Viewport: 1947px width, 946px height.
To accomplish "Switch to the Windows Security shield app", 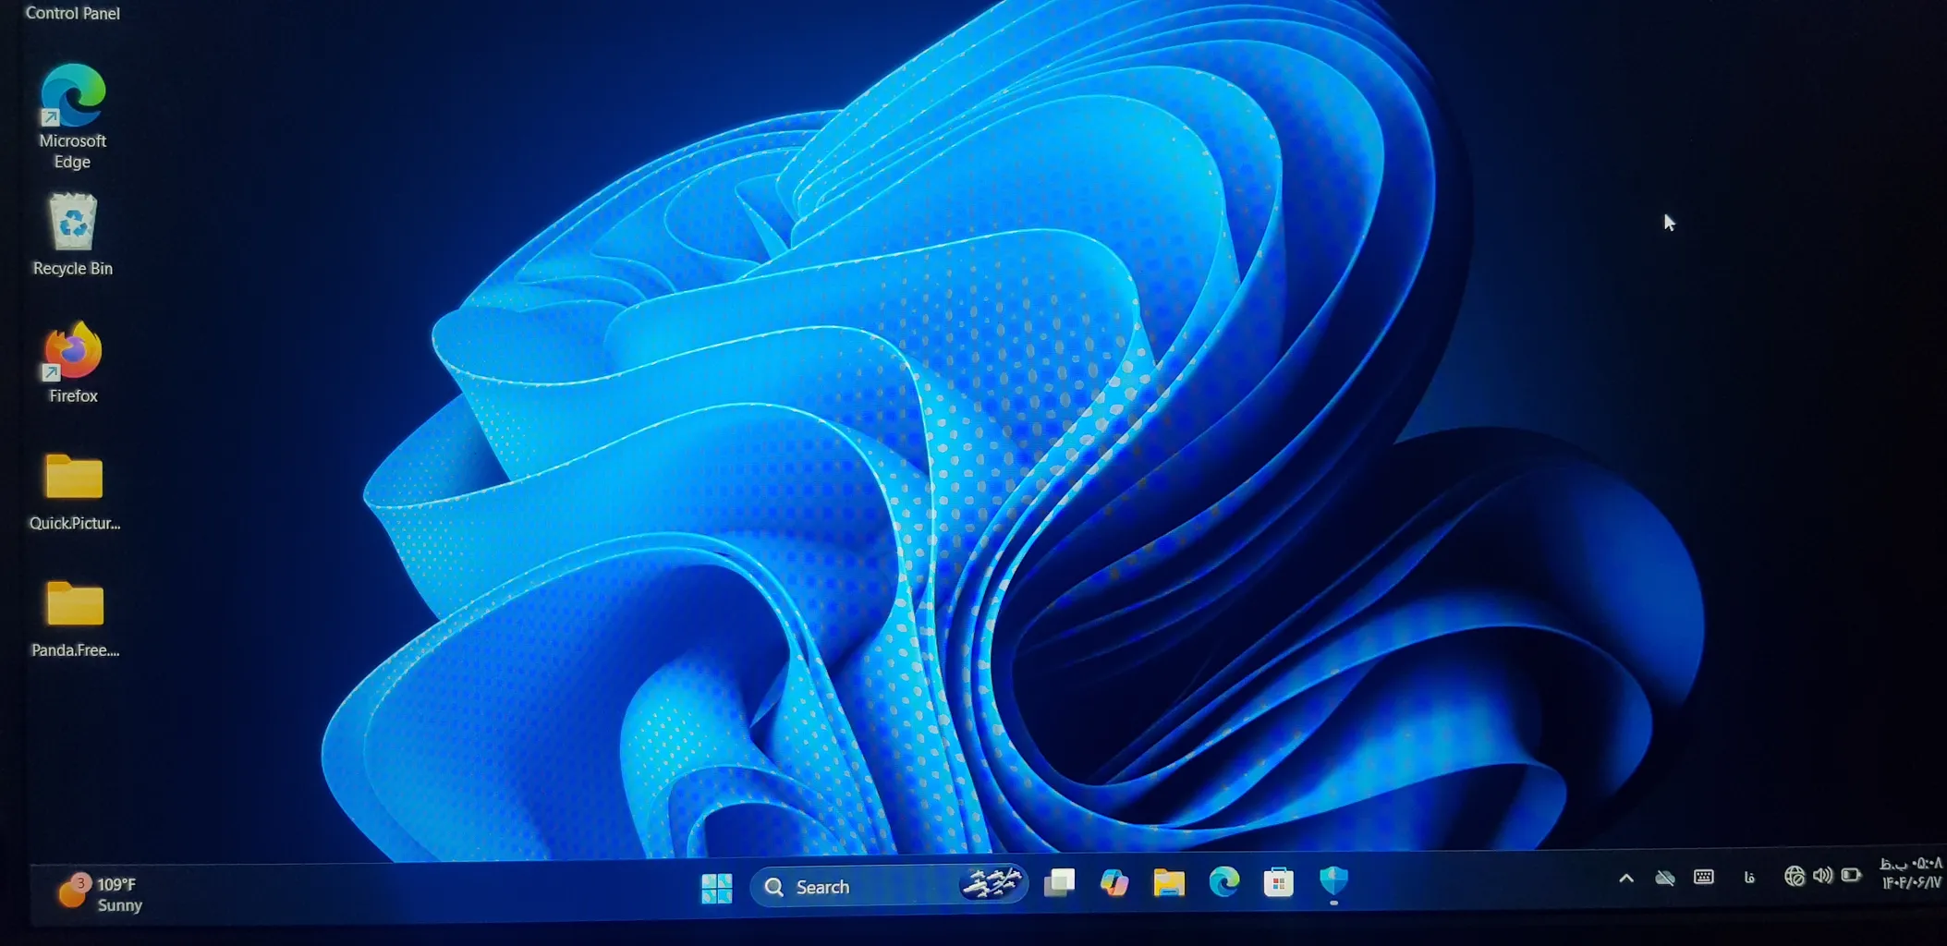I will tap(1333, 881).
